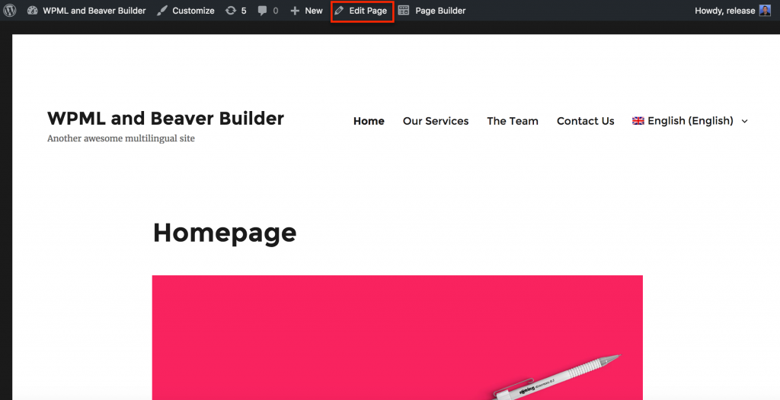Click the site title WPML and Beaver Builder
Image resolution: width=780 pixels, height=400 pixels.
(x=165, y=119)
